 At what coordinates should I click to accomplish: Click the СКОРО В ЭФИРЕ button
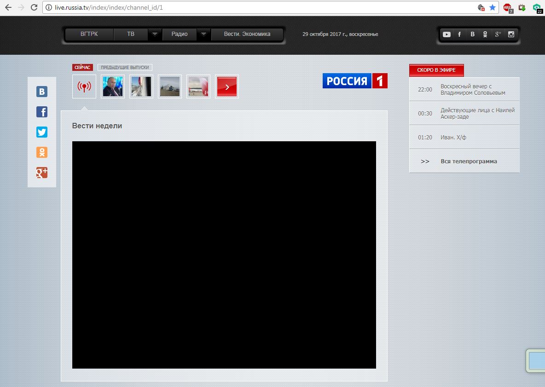click(436, 70)
